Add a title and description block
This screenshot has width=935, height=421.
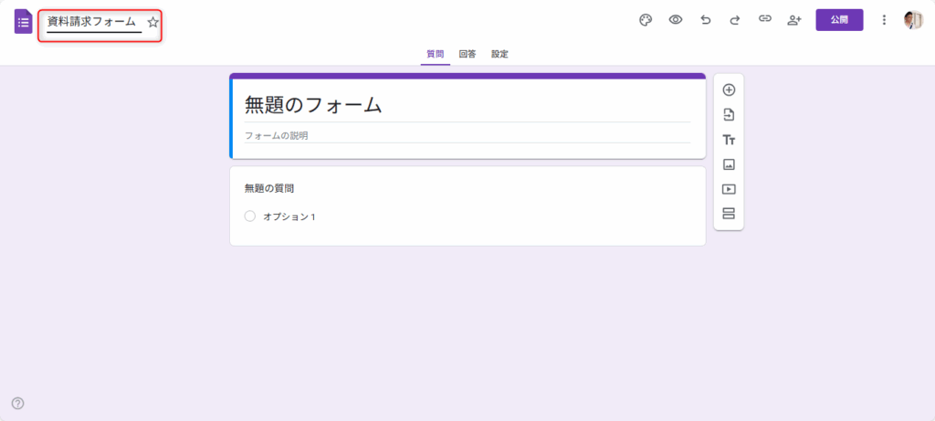click(x=729, y=140)
